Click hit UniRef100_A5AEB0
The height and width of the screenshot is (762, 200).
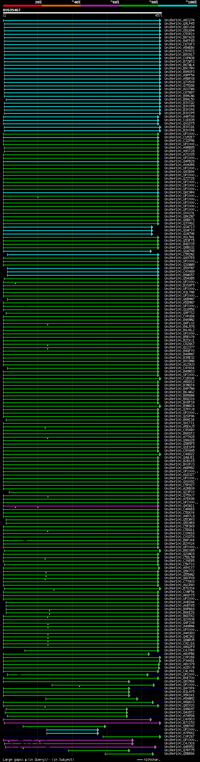(179, 48)
